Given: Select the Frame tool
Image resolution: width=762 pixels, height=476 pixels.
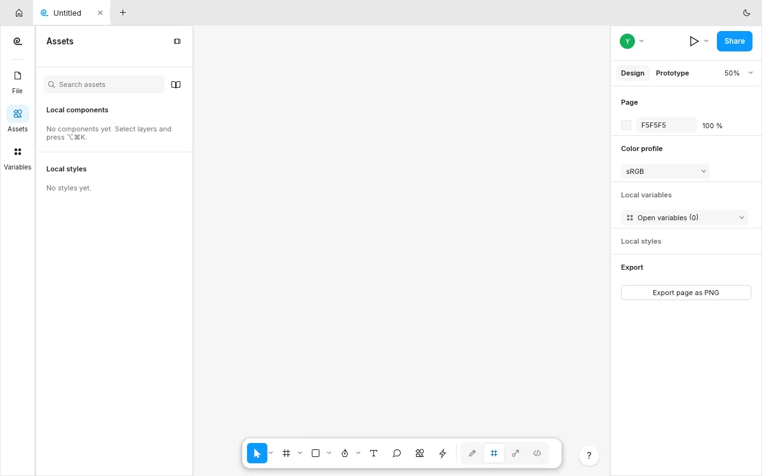Looking at the screenshot, I should [x=286, y=453].
